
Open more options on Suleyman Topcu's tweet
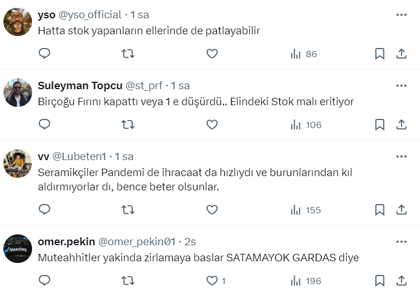coord(401,85)
